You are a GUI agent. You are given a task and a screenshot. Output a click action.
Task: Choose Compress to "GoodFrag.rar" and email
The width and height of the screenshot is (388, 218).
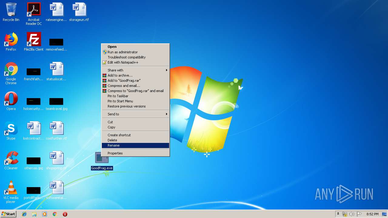(x=135, y=91)
